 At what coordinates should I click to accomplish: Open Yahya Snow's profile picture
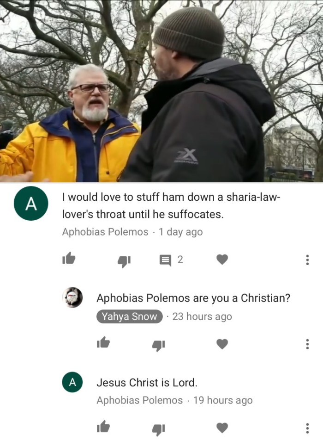coord(72,297)
